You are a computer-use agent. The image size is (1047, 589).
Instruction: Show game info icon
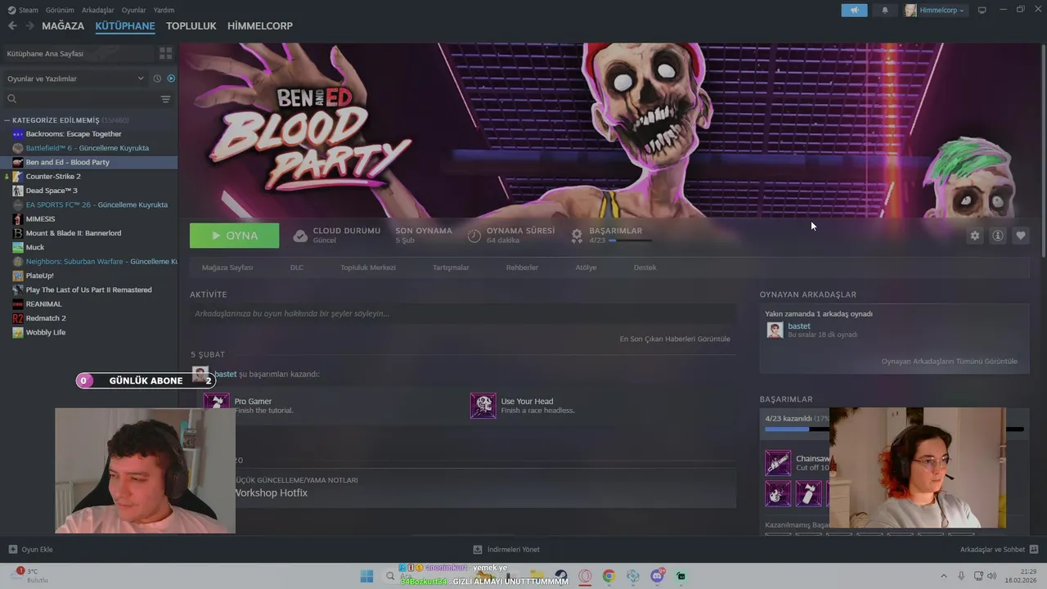click(x=998, y=236)
